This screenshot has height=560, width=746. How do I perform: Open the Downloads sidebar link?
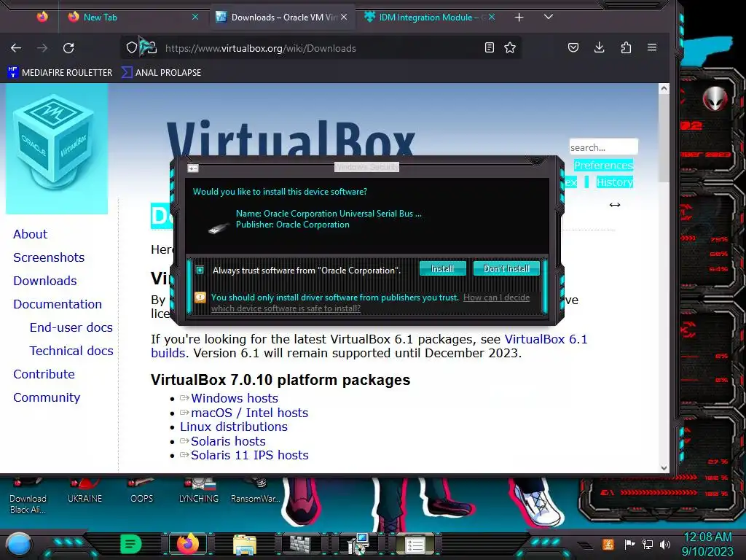click(45, 281)
